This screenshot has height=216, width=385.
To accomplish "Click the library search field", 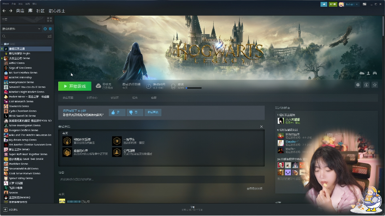I will 24,36.
